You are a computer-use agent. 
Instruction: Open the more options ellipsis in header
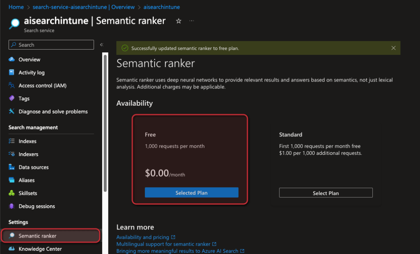point(192,21)
